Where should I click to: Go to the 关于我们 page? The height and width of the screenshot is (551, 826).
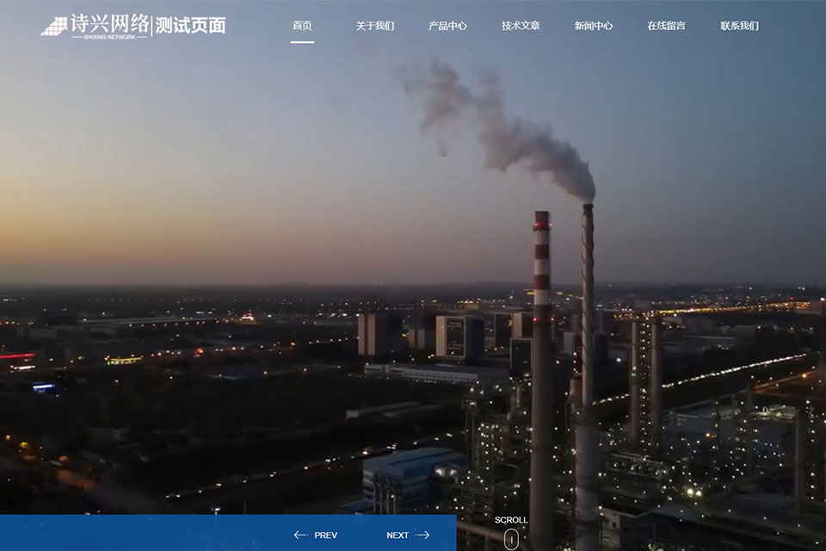click(375, 26)
